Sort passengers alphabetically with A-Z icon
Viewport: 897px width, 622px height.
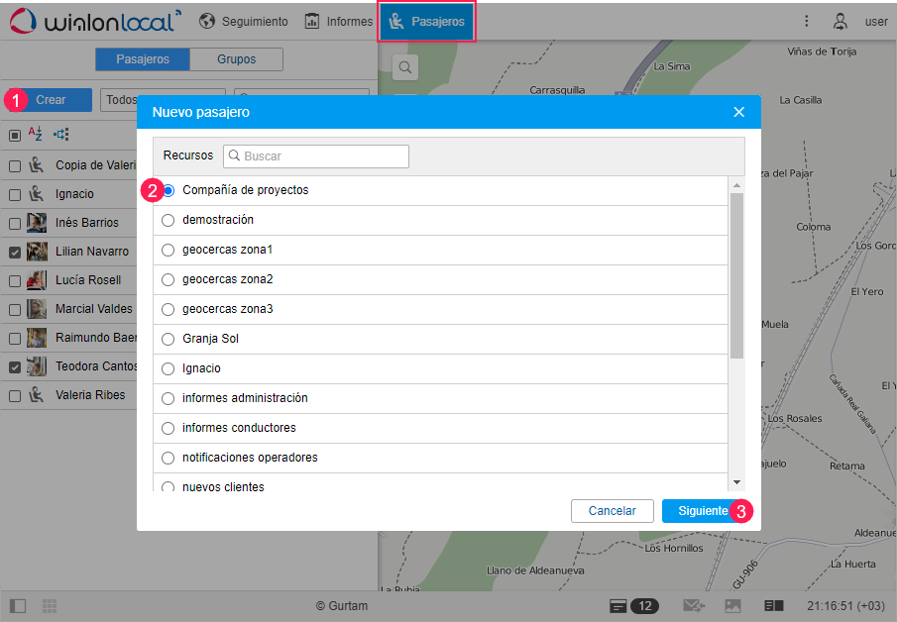tap(36, 134)
